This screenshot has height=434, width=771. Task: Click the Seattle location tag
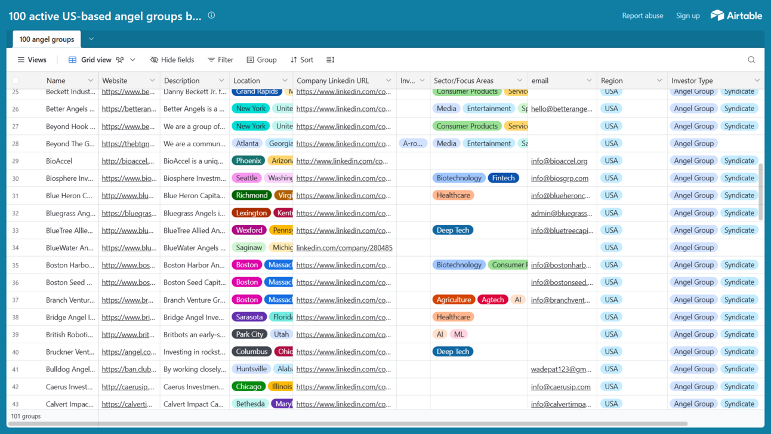point(246,178)
